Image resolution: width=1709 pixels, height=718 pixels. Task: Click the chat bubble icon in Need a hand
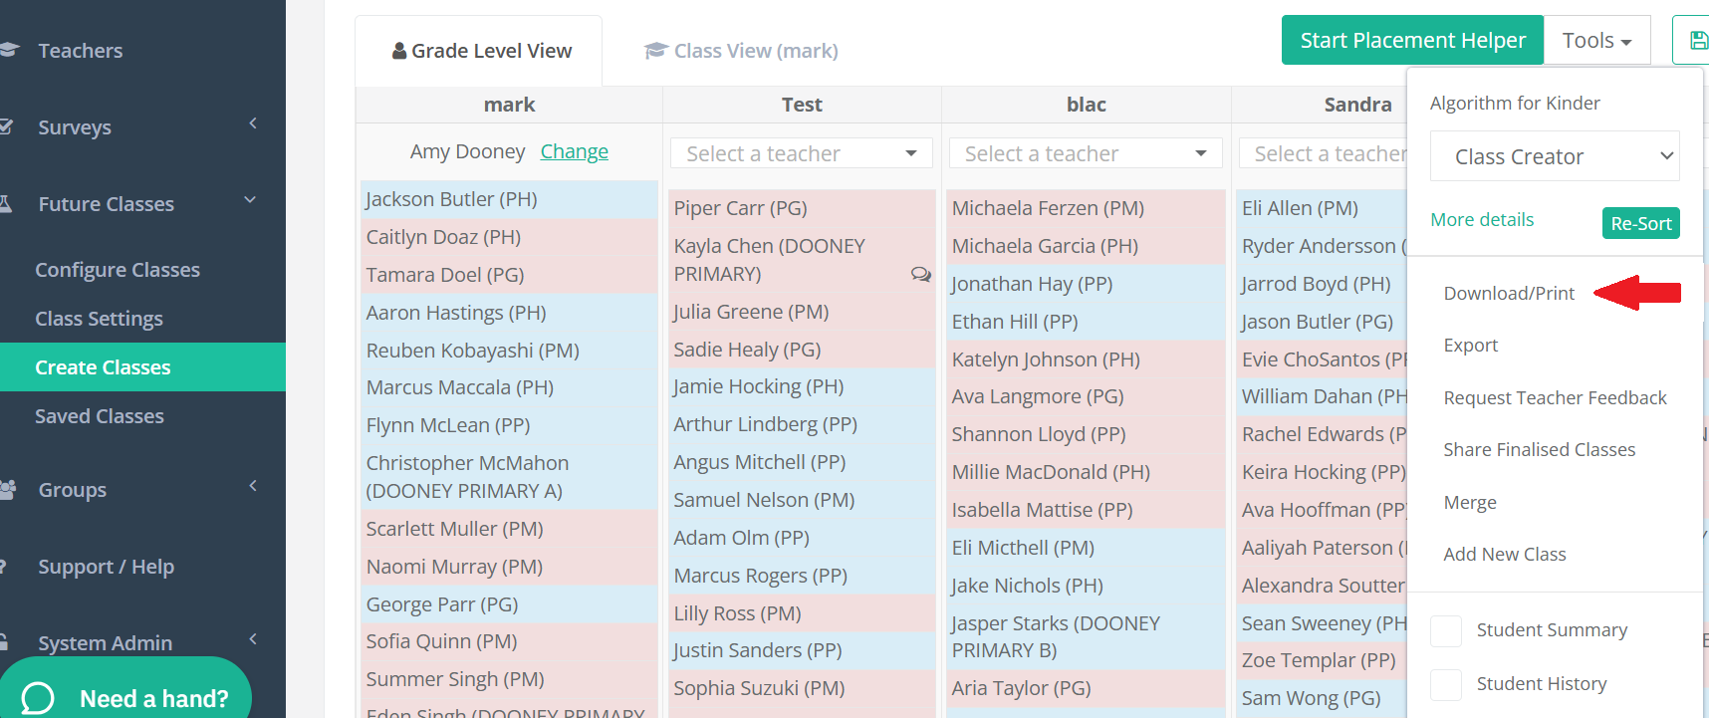tap(38, 698)
